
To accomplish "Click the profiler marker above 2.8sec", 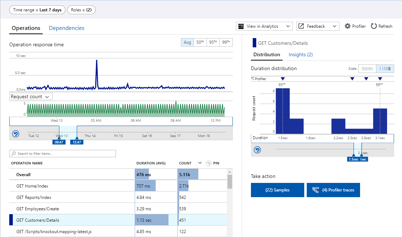I will 366,79.
